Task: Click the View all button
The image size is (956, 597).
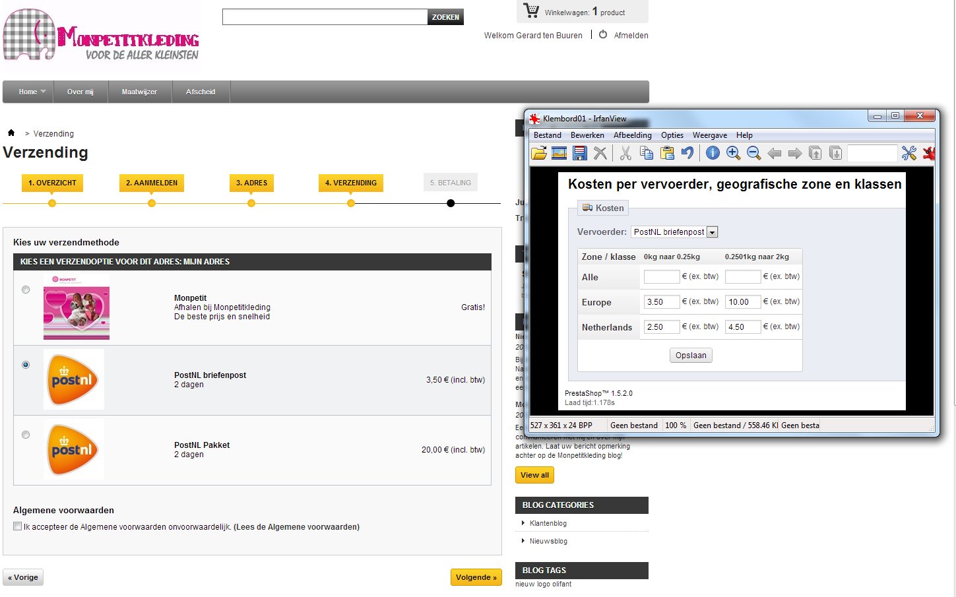Action: tap(534, 475)
